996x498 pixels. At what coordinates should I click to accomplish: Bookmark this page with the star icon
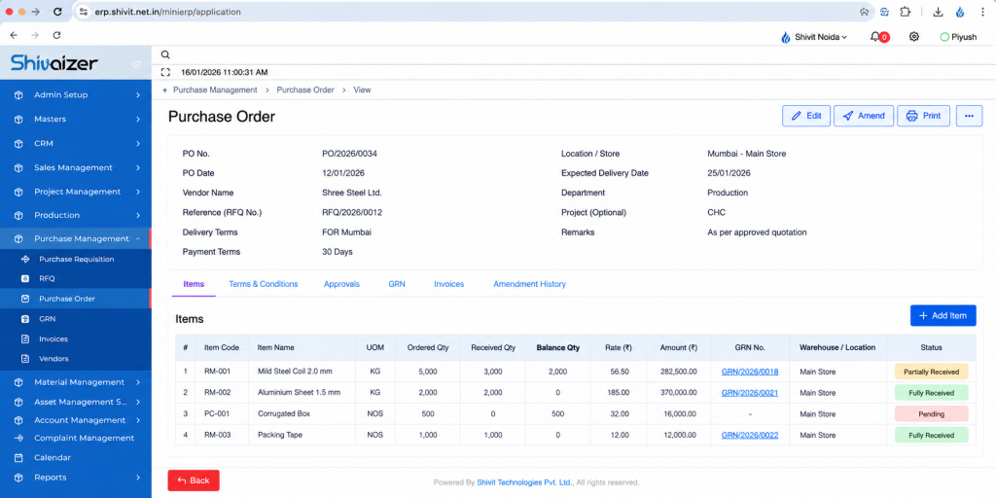[864, 12]
